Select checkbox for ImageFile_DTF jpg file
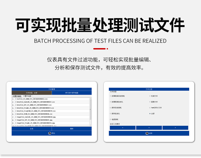This screenshot has height=158, width=201. tap(16, 120)
